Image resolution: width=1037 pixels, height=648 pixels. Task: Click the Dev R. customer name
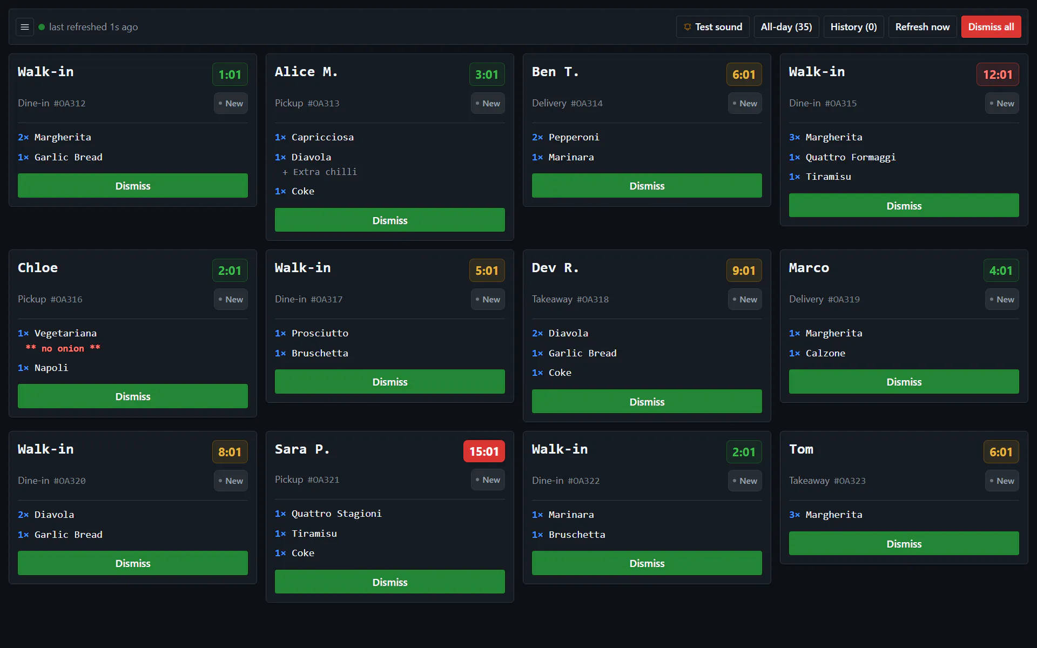pyautogui.click(x=555, y=268)
